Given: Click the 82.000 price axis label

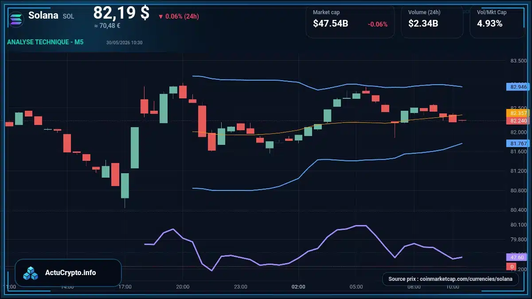Looking at the screenshot, I should pyautogui.click(x=518, y=132).
